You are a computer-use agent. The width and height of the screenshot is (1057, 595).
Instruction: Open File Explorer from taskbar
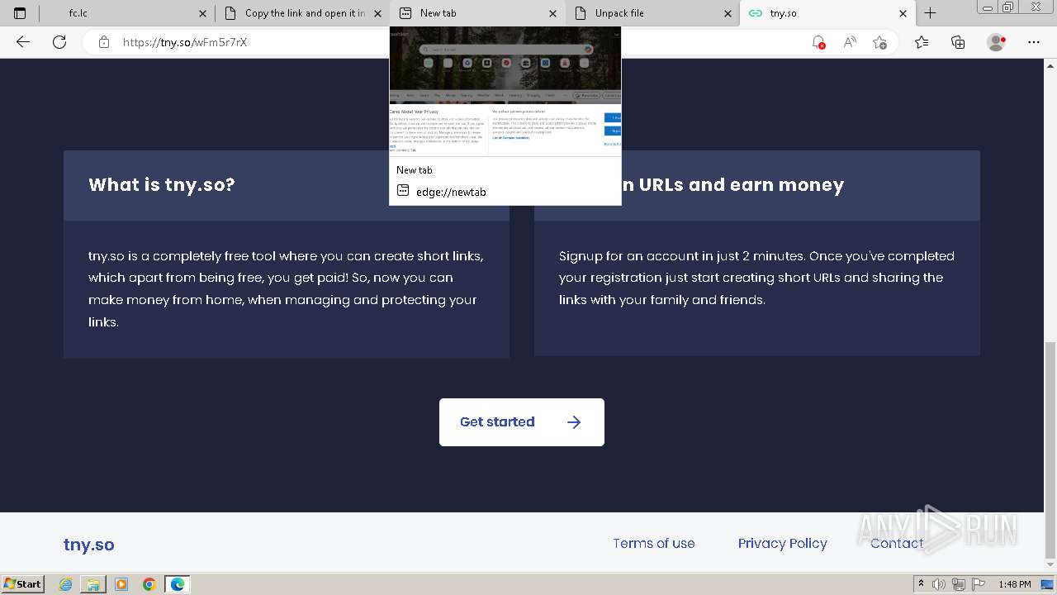pos(93,584)
